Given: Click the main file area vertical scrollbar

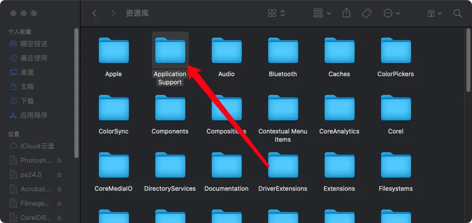Looking at the screenshot, I should tap(468, 60).
